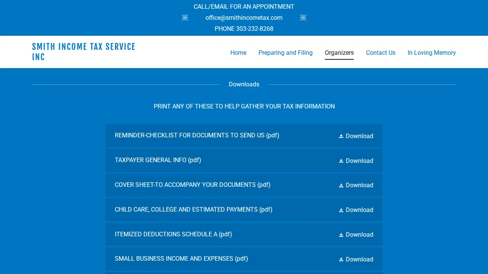The image size is (488, 274).
Task: Click download icon for Cover Sheet PDF
Action: pos(341,185)
